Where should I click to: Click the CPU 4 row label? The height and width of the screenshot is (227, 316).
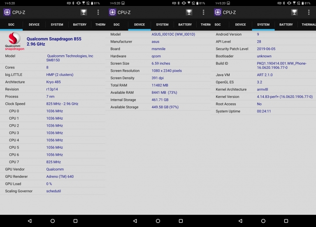coord(14,140)
